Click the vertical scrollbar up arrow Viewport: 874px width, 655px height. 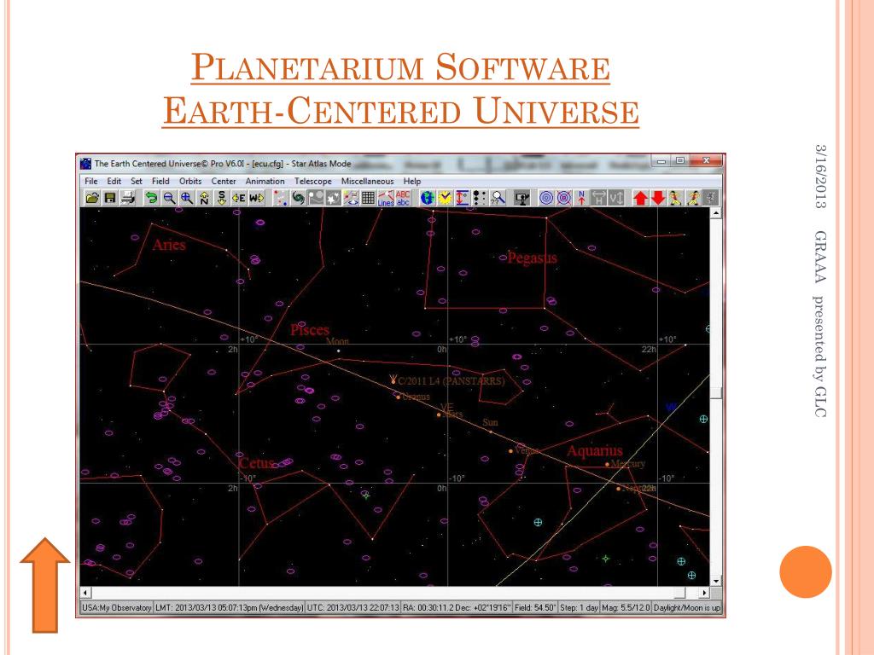tap(716, 212)
